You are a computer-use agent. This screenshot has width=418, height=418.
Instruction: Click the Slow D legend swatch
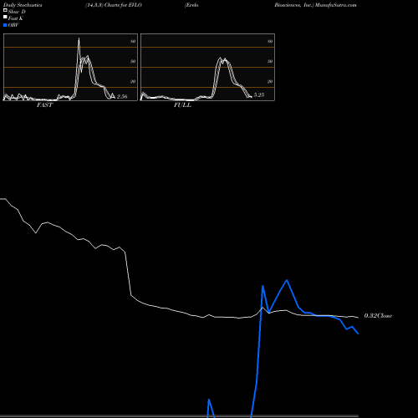pyautogui.click(x=5, y=10)
